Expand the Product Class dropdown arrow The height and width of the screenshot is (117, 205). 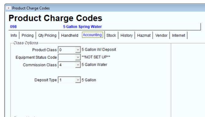[x=78, y=50]
